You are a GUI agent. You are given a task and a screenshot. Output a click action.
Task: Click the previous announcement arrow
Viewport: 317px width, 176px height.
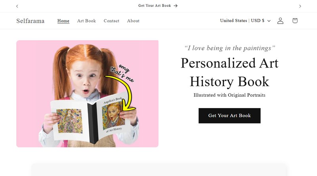[x=17, y=6]
